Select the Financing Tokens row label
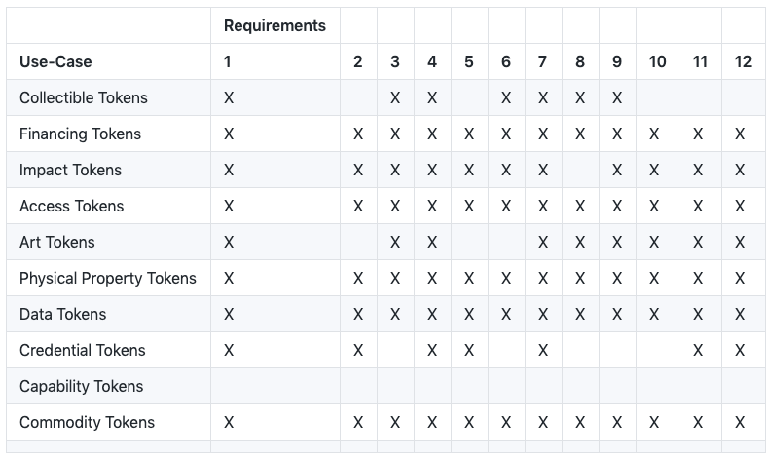 (80, 134)
